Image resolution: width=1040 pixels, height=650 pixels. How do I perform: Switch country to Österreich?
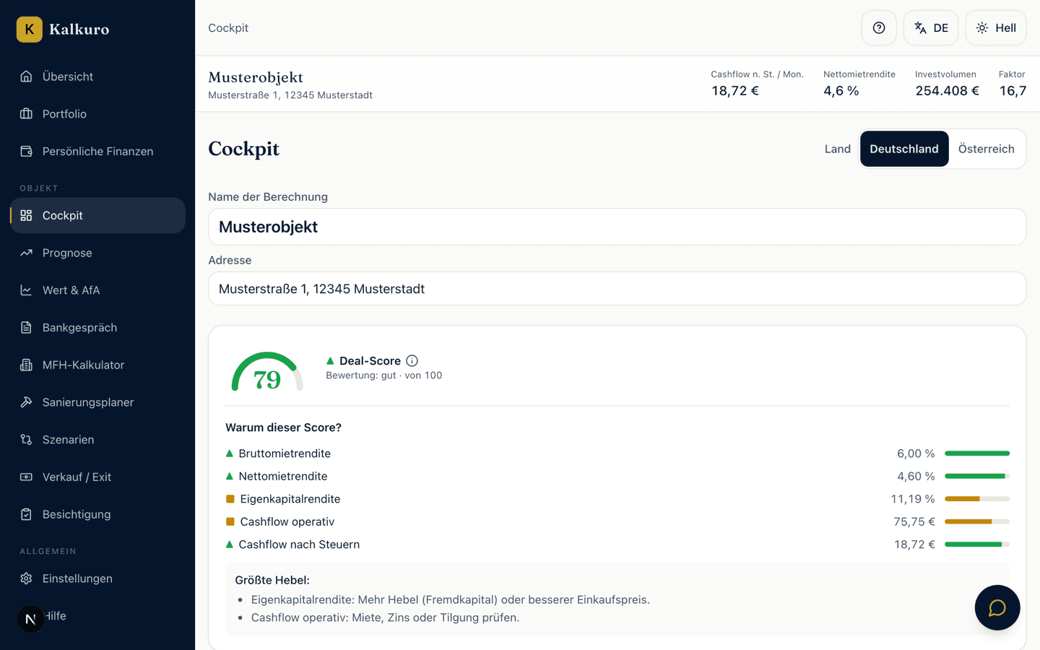pos(986,149)
